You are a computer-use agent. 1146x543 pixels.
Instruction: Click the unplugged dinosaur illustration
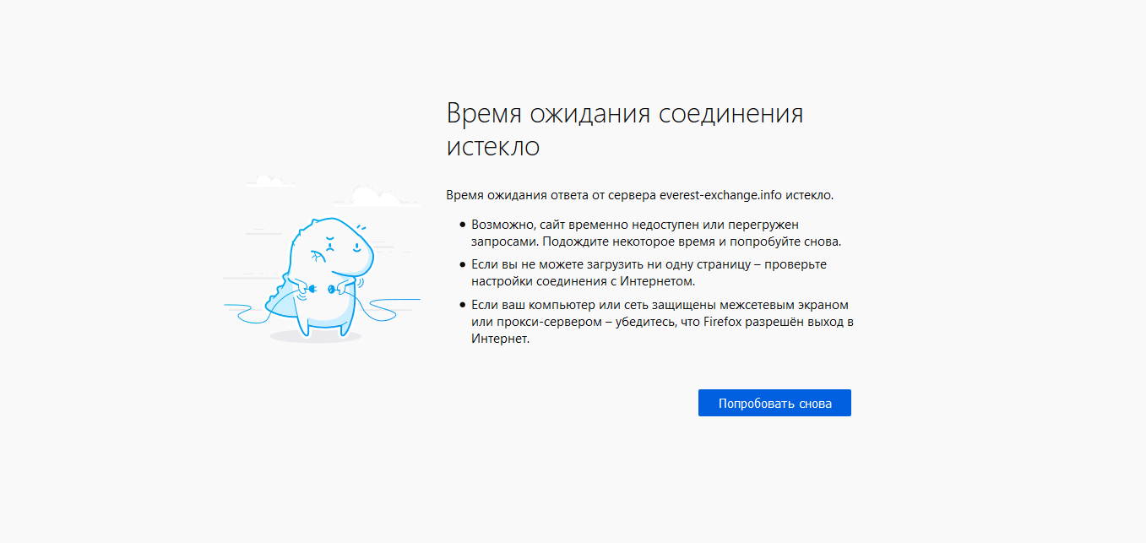coord(322,259)
